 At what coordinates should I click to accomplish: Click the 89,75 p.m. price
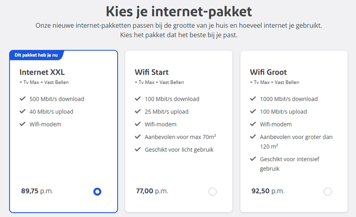[x=37, y=191]
